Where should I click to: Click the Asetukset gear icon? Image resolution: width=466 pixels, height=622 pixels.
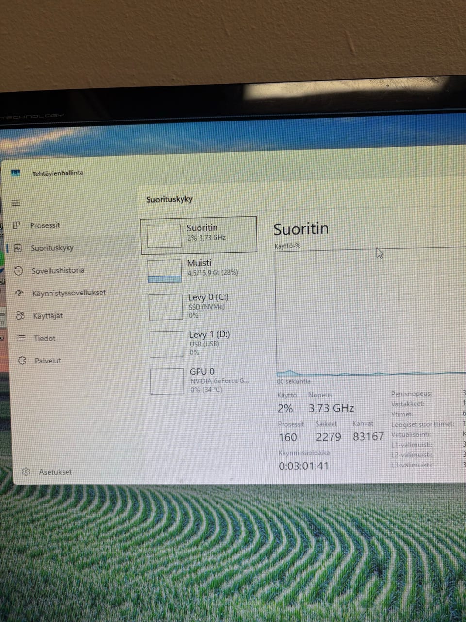coord(26,472)
